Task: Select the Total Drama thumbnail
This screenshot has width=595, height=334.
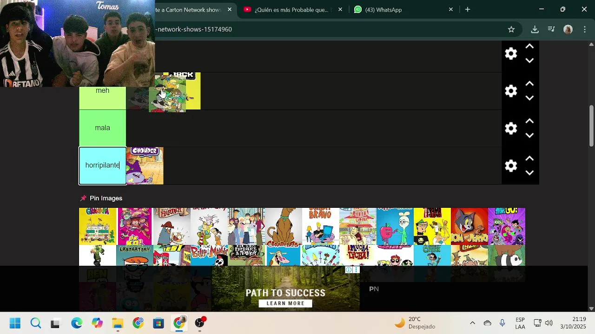Action: coord(432,226)
